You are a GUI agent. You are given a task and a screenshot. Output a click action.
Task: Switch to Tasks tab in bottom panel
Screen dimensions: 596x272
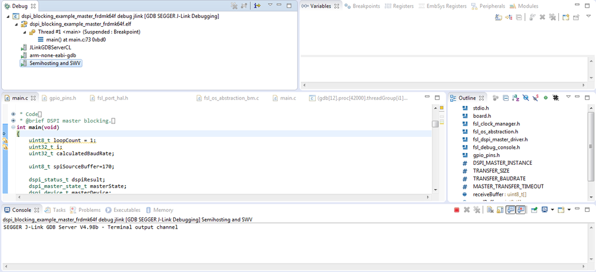tap(55, 210)
